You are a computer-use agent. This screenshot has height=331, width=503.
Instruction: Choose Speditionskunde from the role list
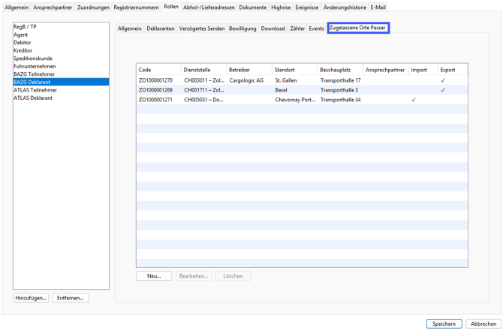pos(33,59)
